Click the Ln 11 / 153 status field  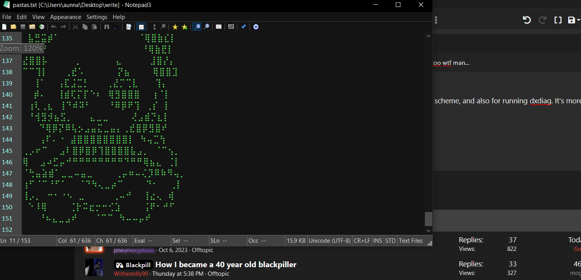[x=28, y=241]
